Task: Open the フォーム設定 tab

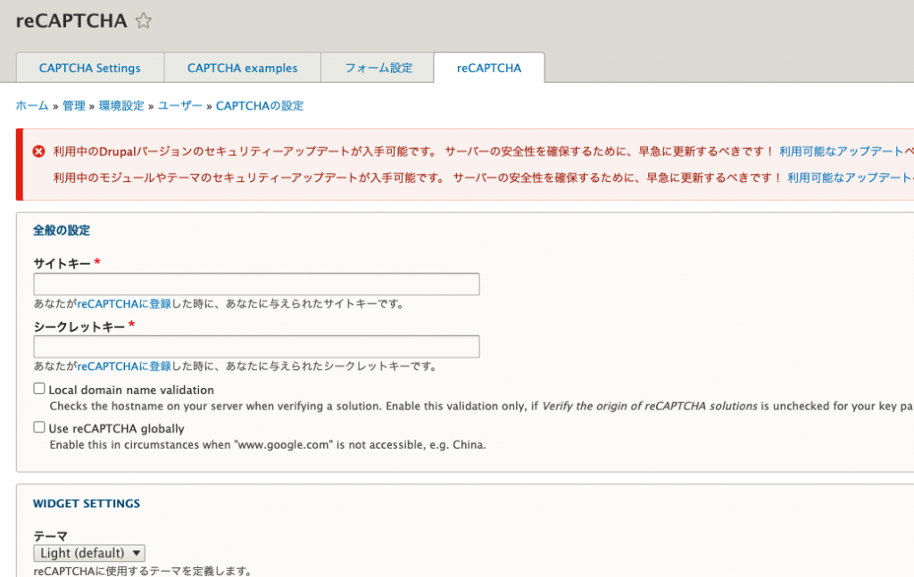Action: [378, 68]
